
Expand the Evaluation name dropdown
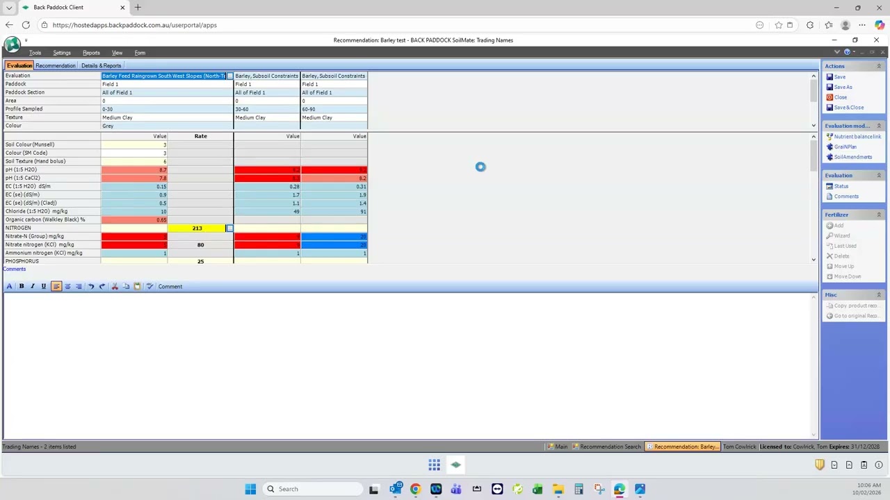coord(229,76)
